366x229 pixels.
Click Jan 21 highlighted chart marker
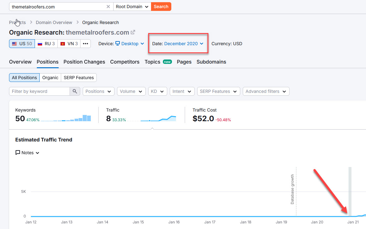(x=350, y=192)
